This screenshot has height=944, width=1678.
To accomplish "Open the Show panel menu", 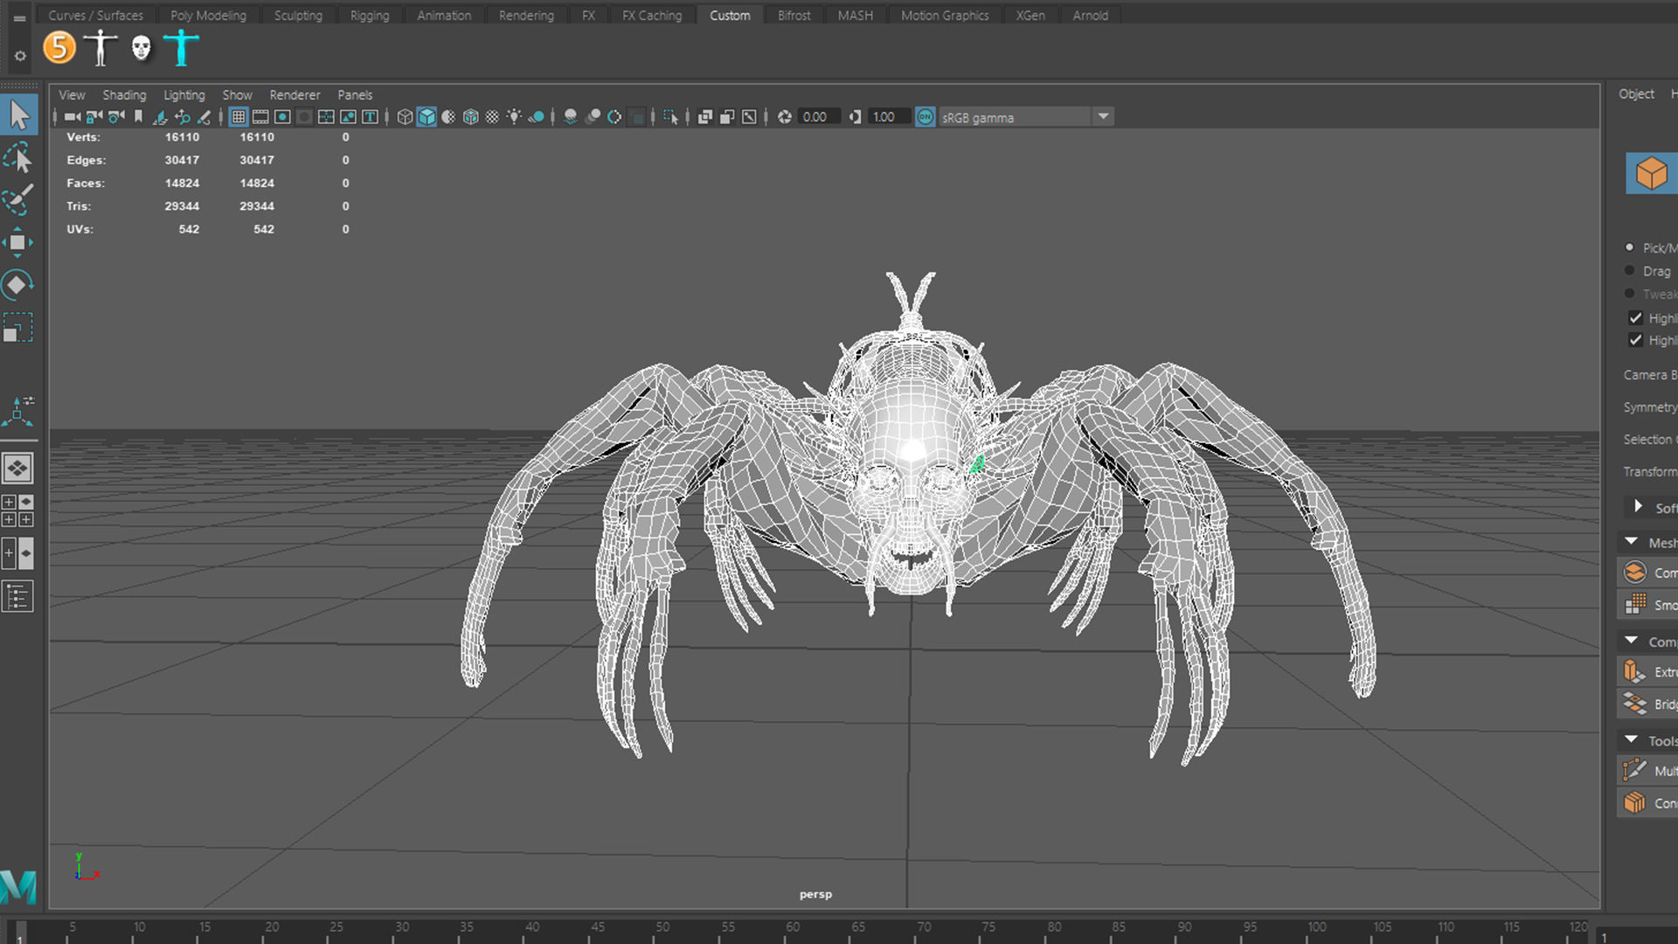I will [237, 94].
